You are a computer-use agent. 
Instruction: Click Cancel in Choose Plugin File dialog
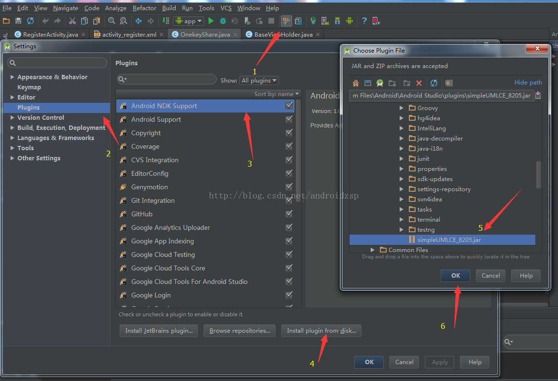[490, 276]
